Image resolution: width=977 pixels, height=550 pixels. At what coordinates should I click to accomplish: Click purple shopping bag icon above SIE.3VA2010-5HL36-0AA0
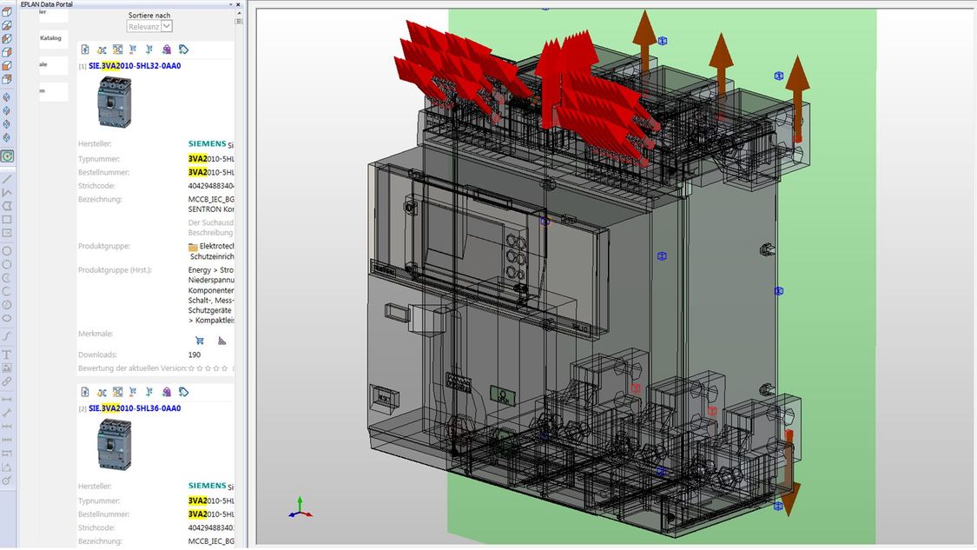(x=167, y=392)
